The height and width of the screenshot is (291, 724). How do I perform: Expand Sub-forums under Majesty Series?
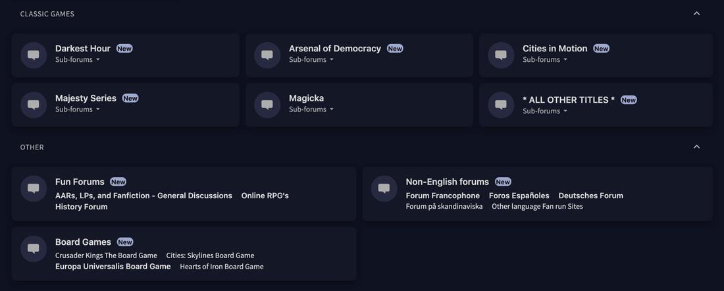(x=78, y=109)
